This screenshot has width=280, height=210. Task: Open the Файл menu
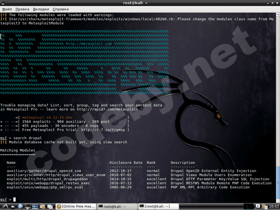pos(7,9)
